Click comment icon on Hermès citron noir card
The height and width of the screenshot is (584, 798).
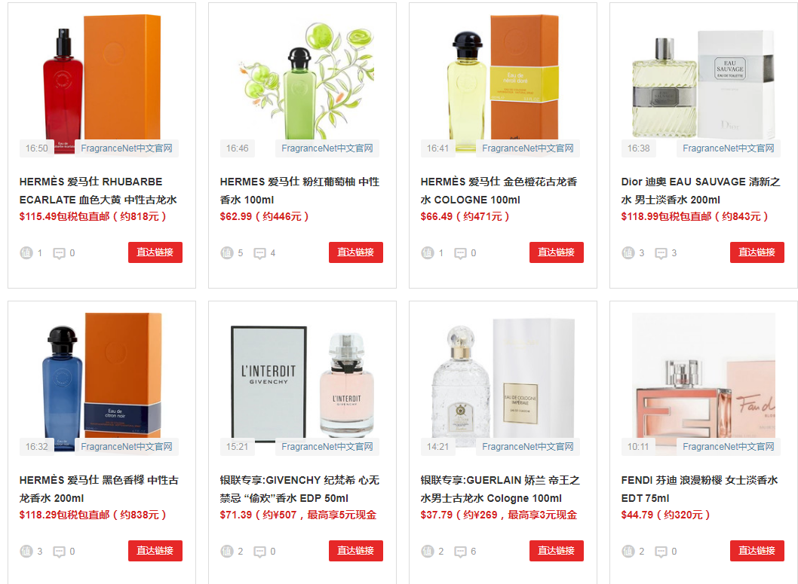click(x=60, y=552)
